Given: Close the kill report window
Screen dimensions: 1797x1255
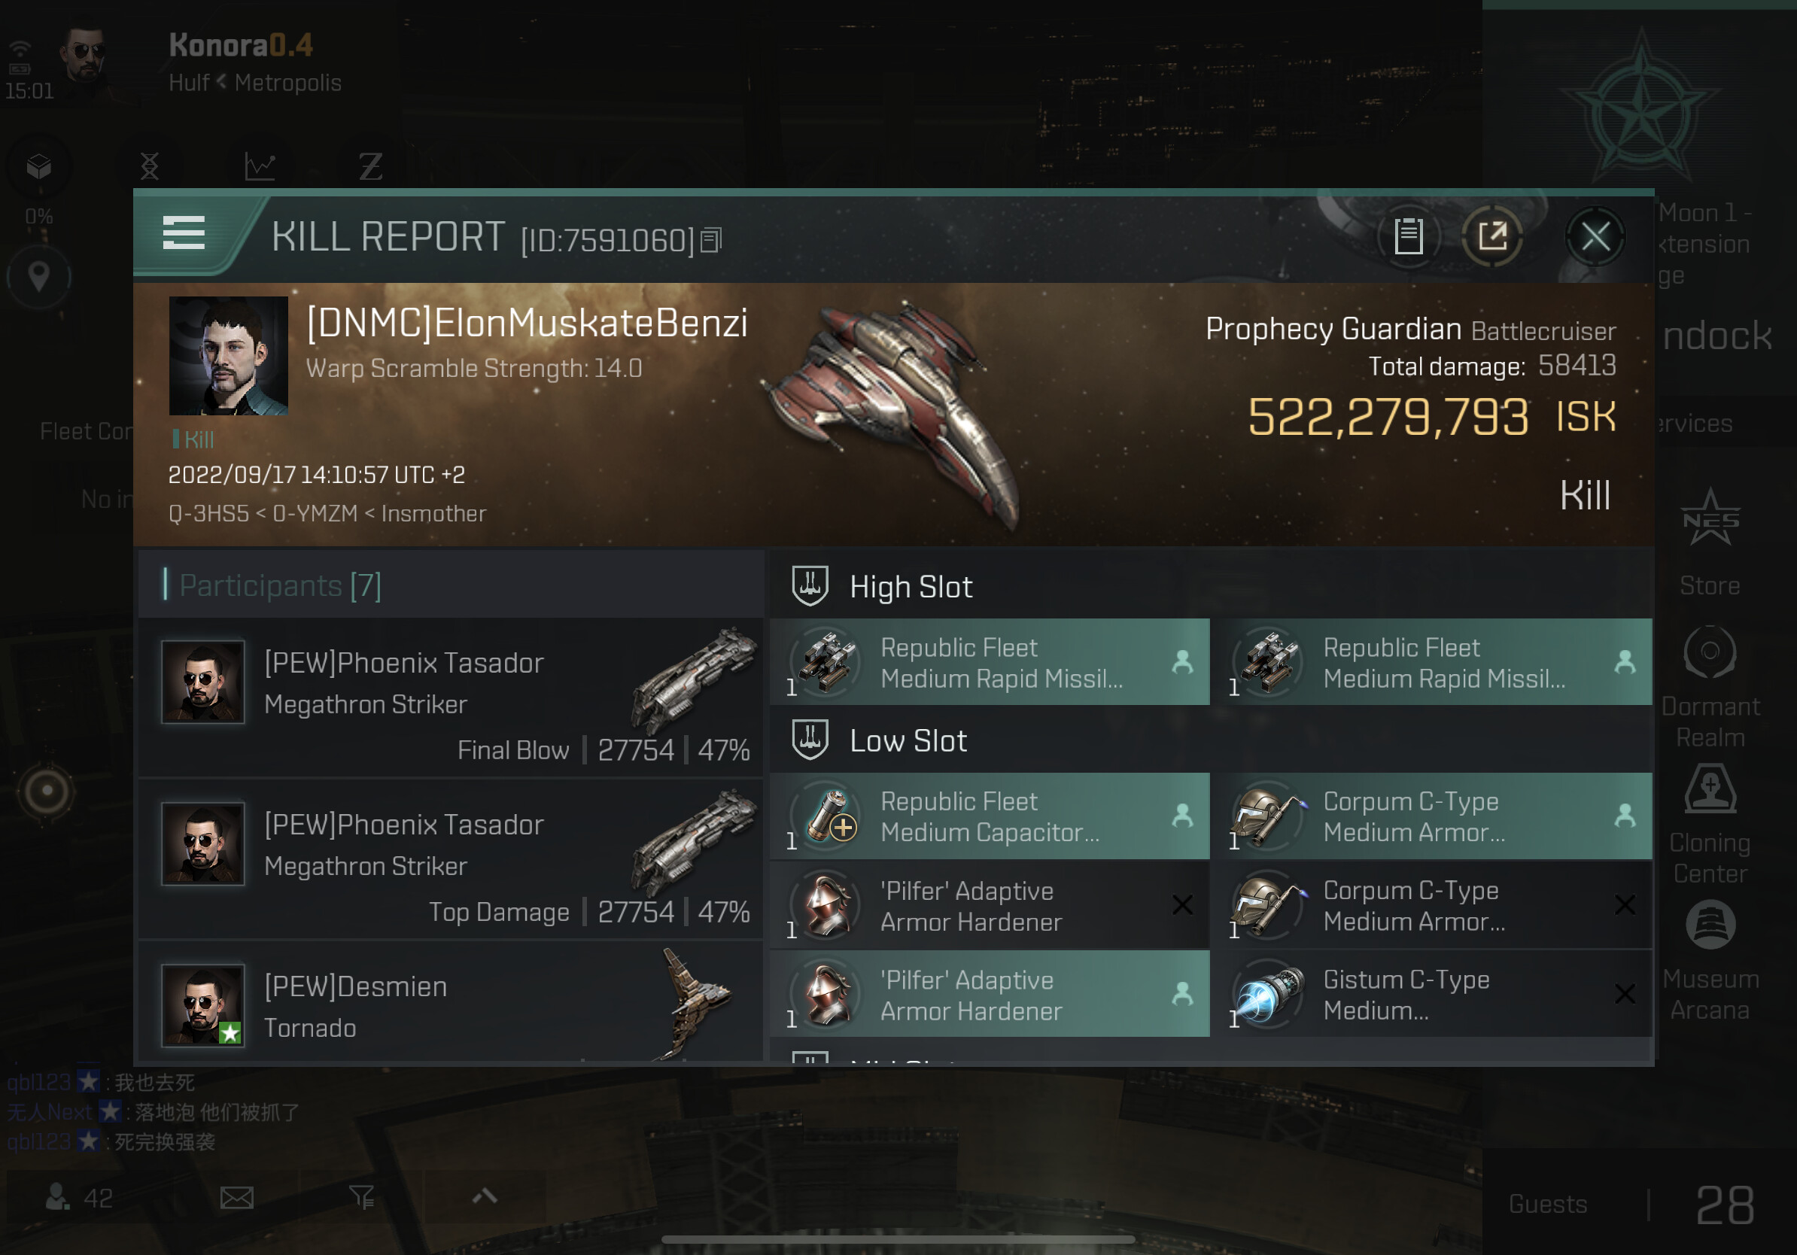Looking at the screenshot, I should [1595, 236].
